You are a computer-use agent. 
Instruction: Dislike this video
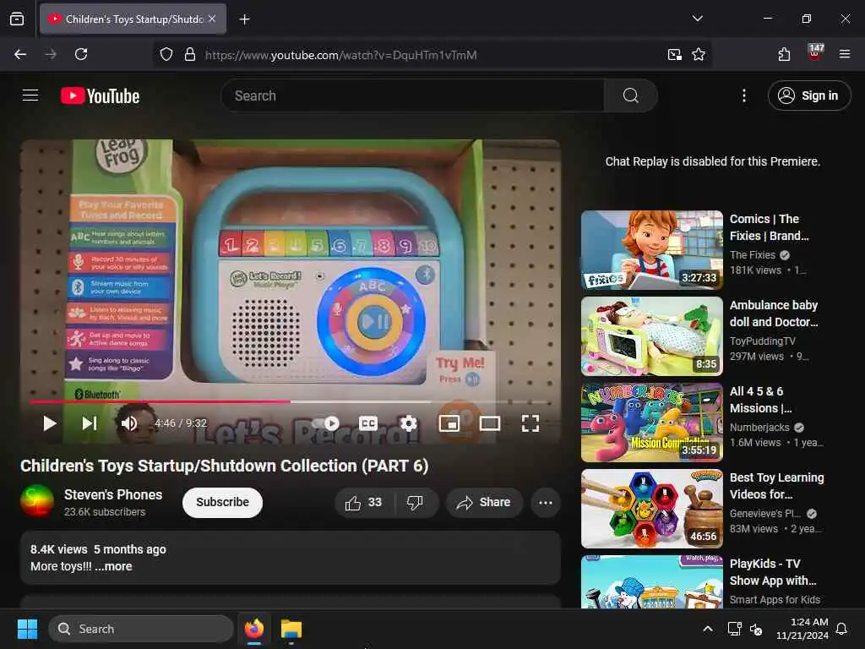(416, 502)
